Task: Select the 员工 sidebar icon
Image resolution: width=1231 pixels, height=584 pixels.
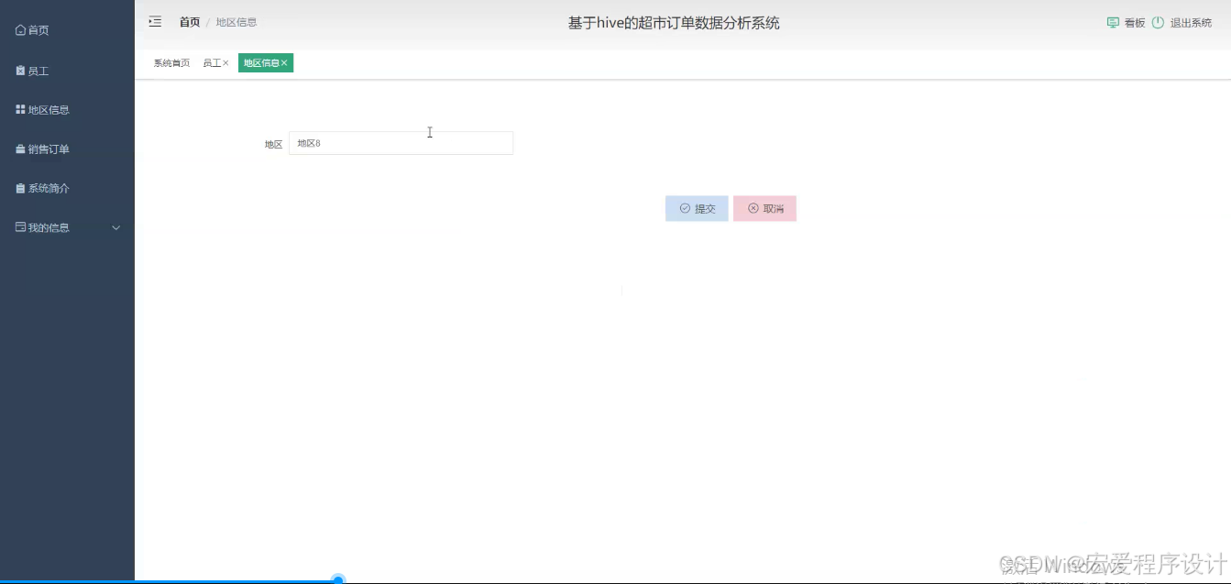Action: click(x=20, y=70)
